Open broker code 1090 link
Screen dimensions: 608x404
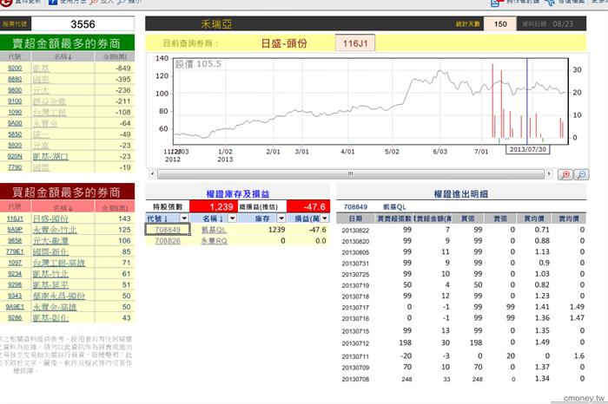15,112
